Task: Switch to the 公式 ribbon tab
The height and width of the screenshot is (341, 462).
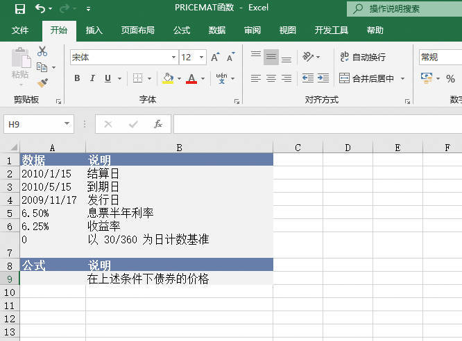Action: tap(182, 30)
